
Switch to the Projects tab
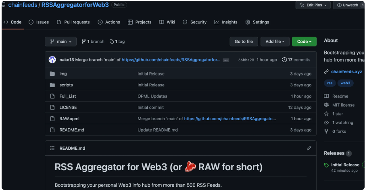140,22
